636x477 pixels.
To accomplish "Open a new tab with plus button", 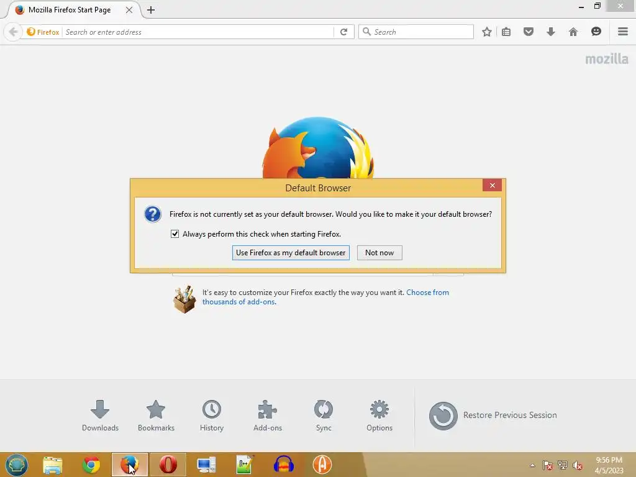I will click(151, 10).
